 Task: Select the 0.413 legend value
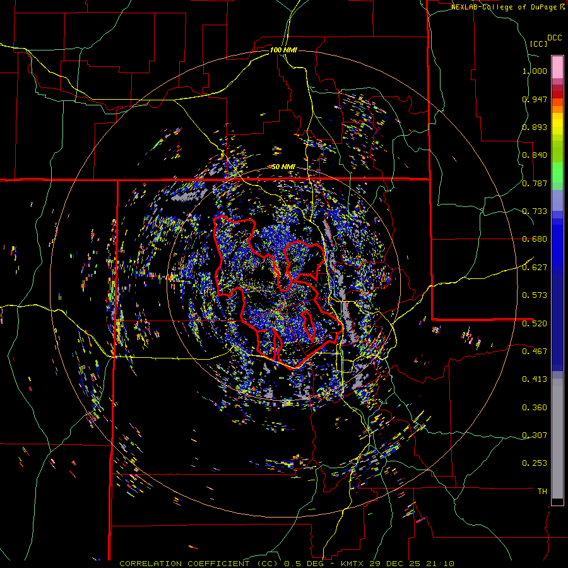pos(535,379)
